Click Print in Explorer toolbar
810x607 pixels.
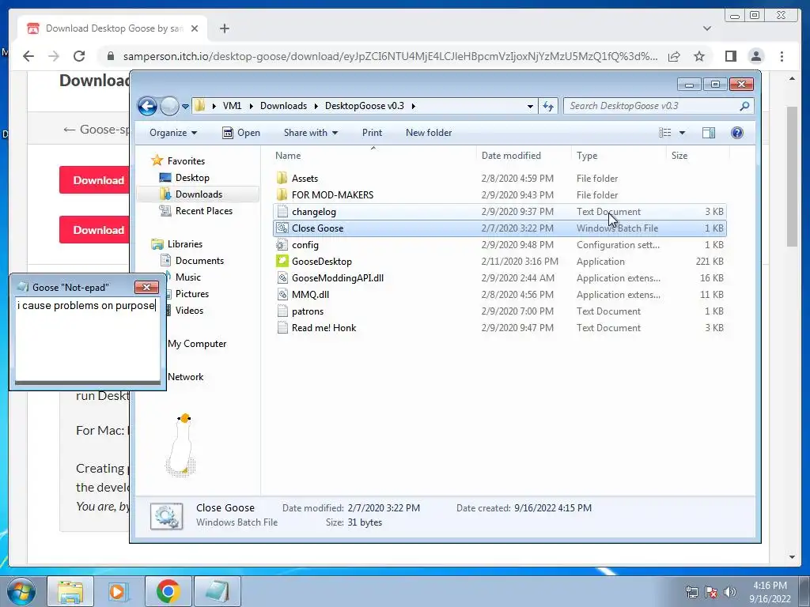[x=372, y=133]
